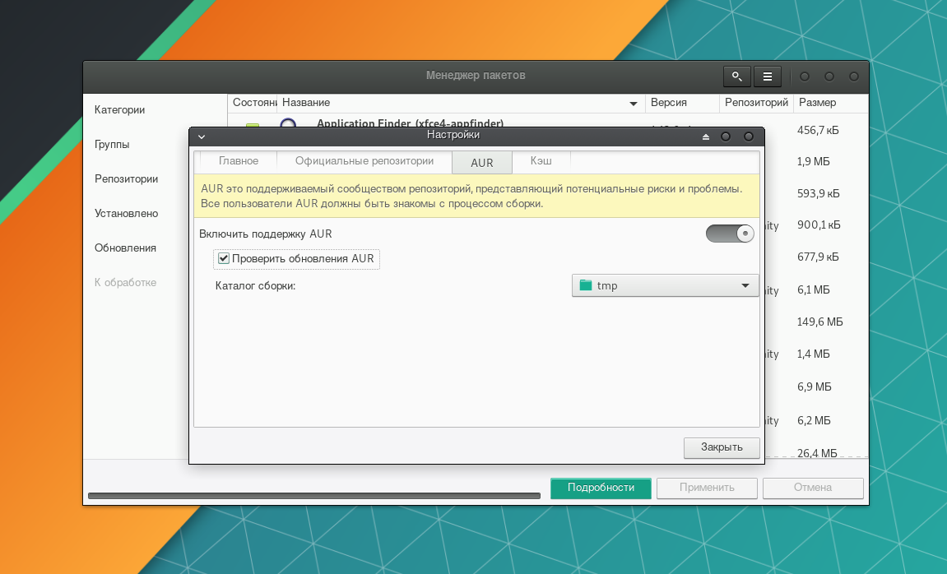Viewport: 947px width, 574px height.
Task: Close the Настройки dialog with its title bar button
Action: click(748, 137)
